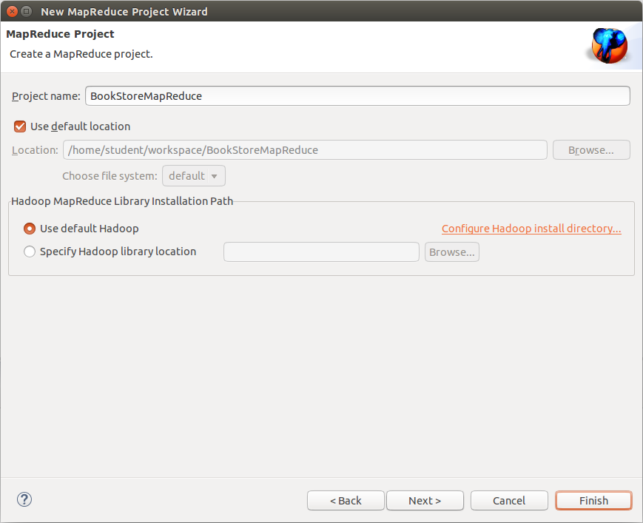Maximize the wizard window from the title bar
Viewport: 643px width, 523px height.
click(26, 12)
